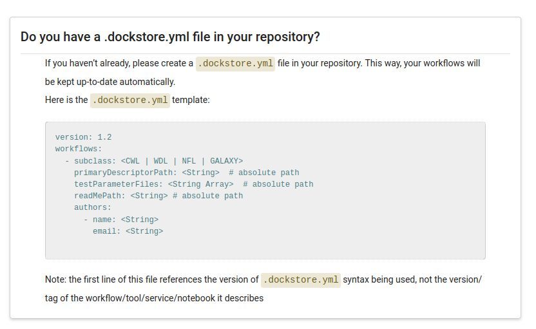Click the heading 'Do you have a .dockstore.yml file'
Image resolution: width=536 pixels, height=329 pixels.
(170, 37)
